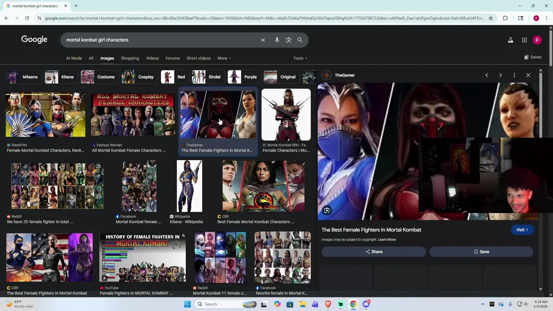Clear the search box text
Viewport: 553px width, 311px height.
tap(263, 40)
